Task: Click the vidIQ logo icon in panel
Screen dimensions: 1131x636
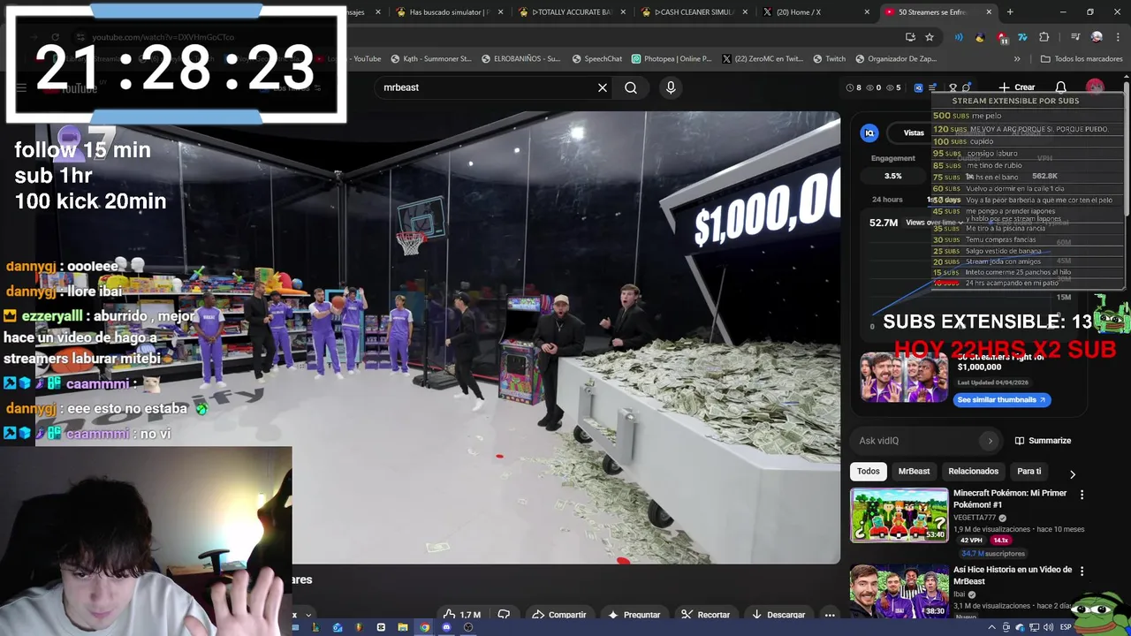Action: 869,132
